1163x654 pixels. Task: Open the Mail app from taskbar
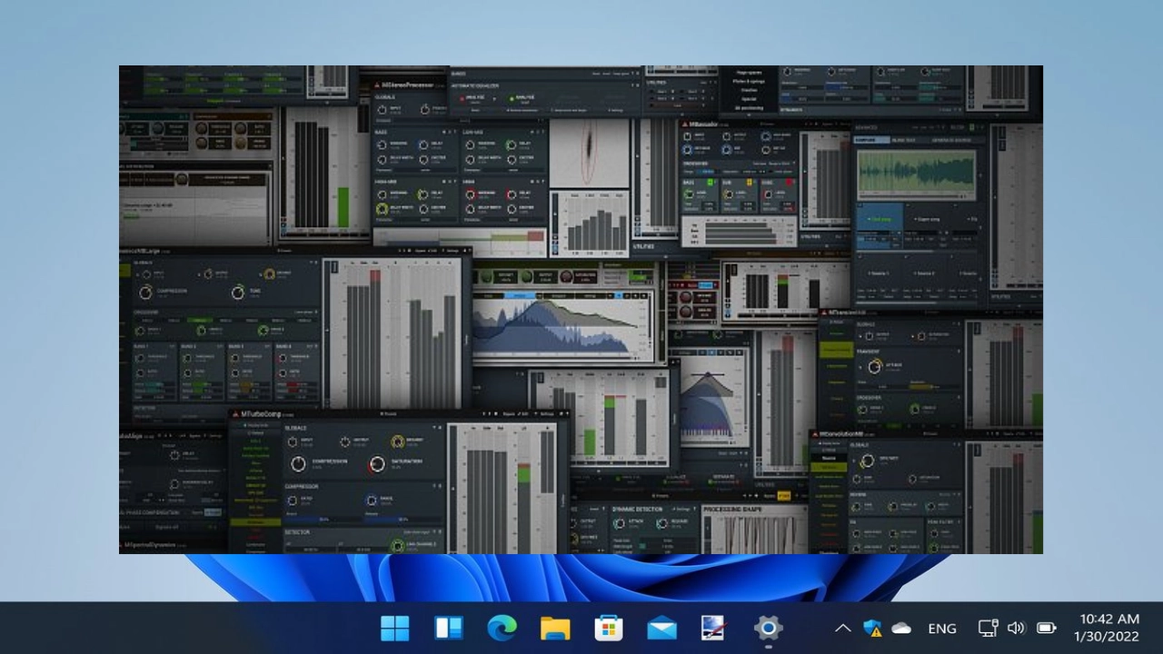click(661, 628)
